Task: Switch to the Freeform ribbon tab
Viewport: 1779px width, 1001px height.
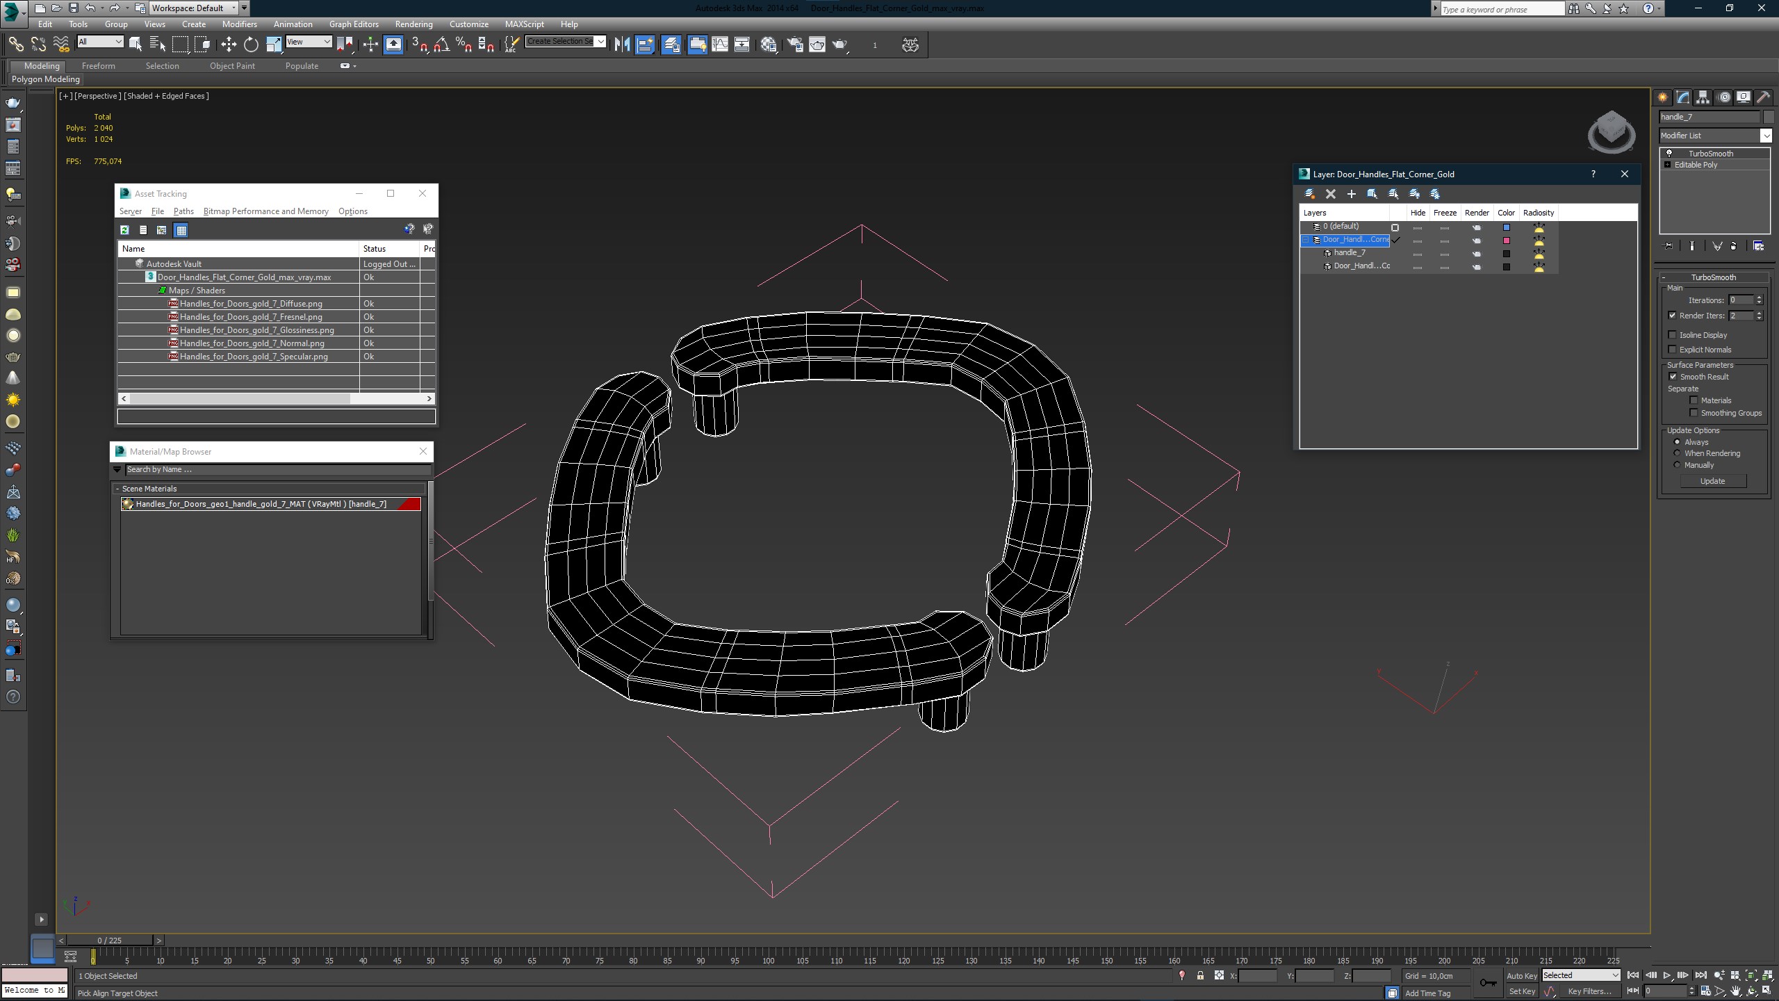Action: tap(98, 66)
